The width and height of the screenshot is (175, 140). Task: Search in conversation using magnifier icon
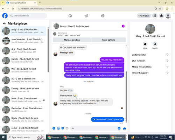click(155, 44)
